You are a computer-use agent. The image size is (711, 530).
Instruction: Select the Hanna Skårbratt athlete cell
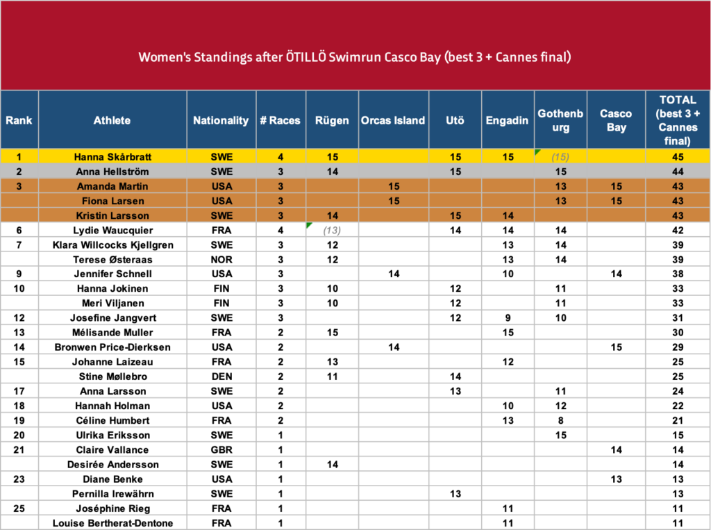(112, 156)
